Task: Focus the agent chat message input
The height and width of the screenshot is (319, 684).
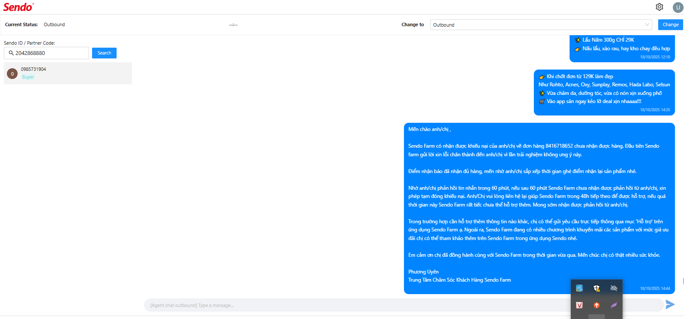Action: [x=404, y=305]
